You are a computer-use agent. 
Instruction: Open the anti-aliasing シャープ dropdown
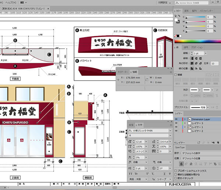tap(170, 179)
